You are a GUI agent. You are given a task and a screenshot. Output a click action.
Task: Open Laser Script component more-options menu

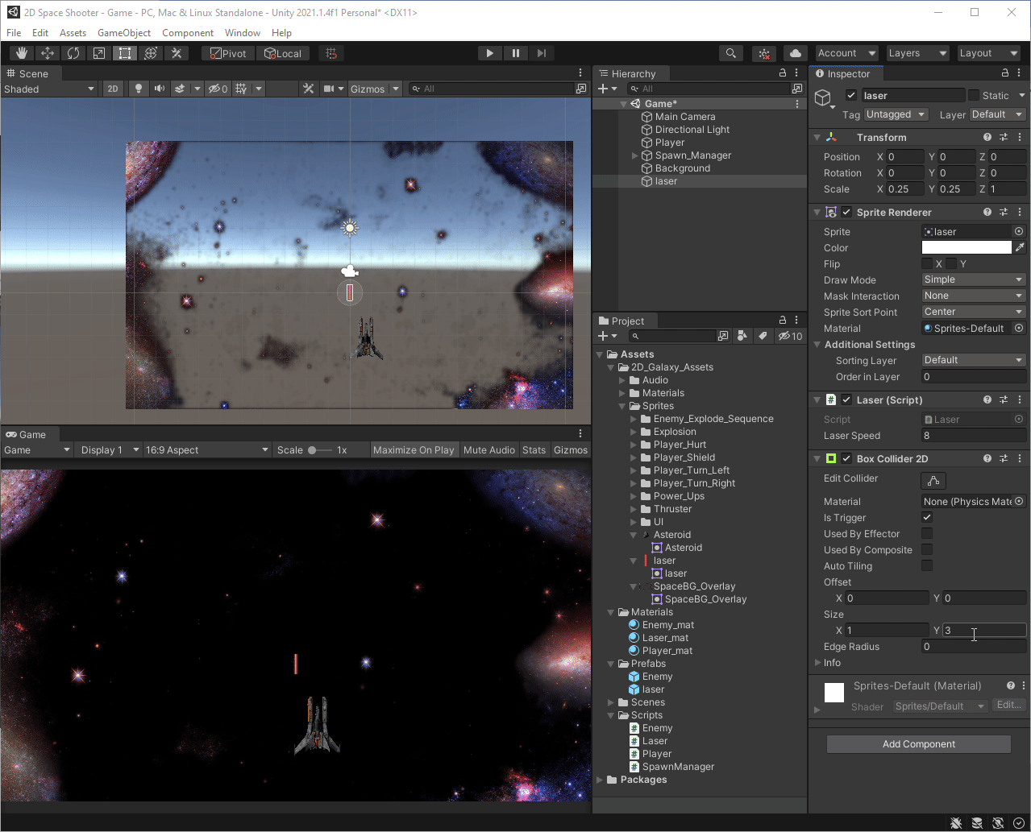point(1021,399)
